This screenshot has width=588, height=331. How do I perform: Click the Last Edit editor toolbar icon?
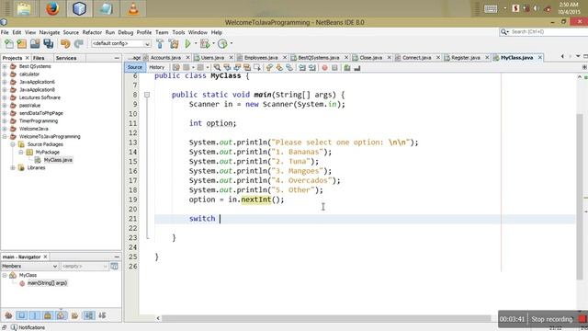pyautogui.click(x=175, y=67)
